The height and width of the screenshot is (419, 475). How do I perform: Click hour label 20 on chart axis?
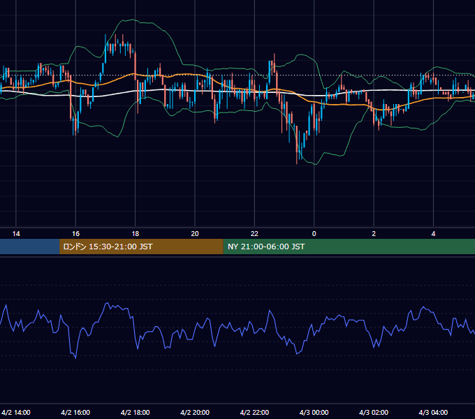coord(195,234)
